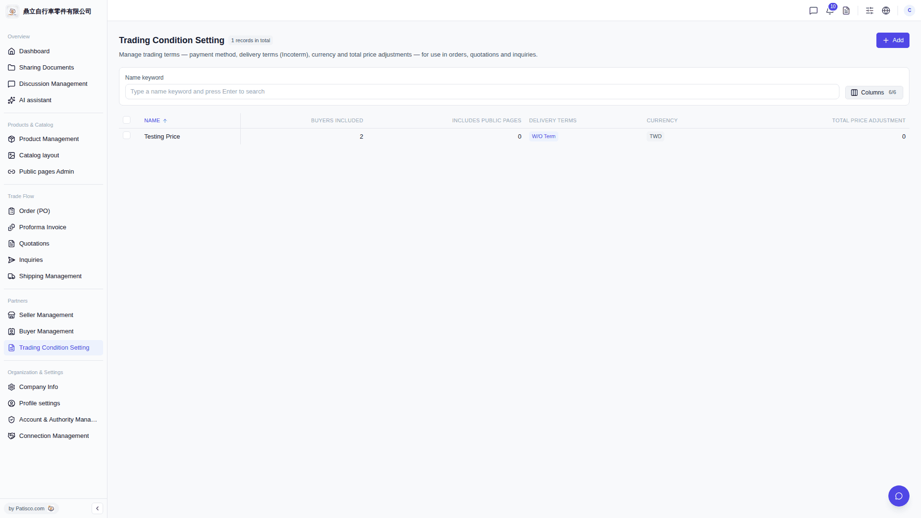
Task: Open the by Patisco.com link
Action: pos(31,508)
